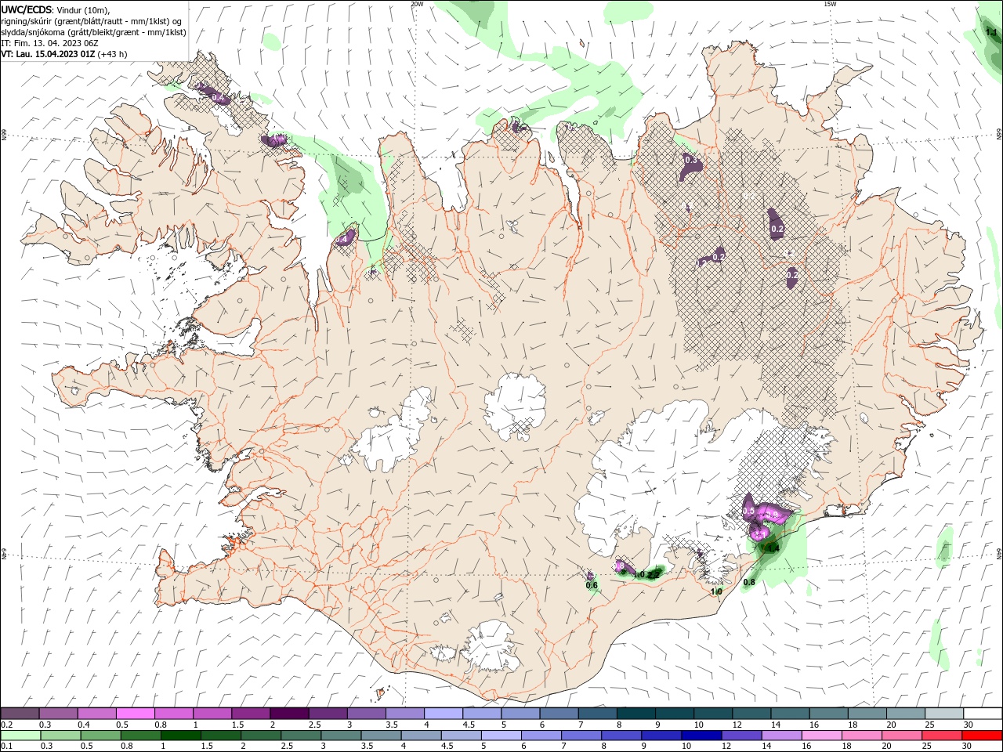This screenshot has width=1003, height=752.
Task: Select the lower legend swatch starting at 14
Action: click(x=782, y=735)
